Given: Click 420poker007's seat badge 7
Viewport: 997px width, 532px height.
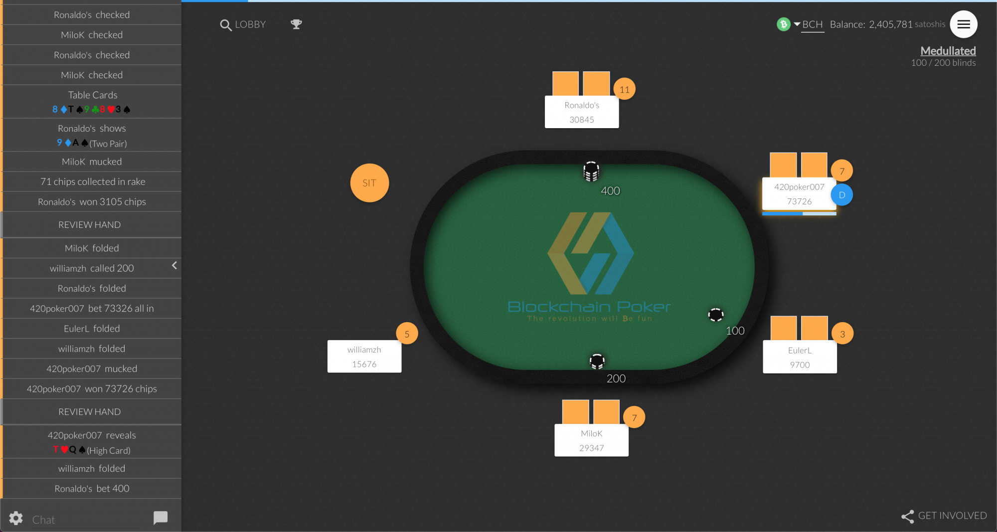Looking at the screenshot, I should click(x=841, y=171).
